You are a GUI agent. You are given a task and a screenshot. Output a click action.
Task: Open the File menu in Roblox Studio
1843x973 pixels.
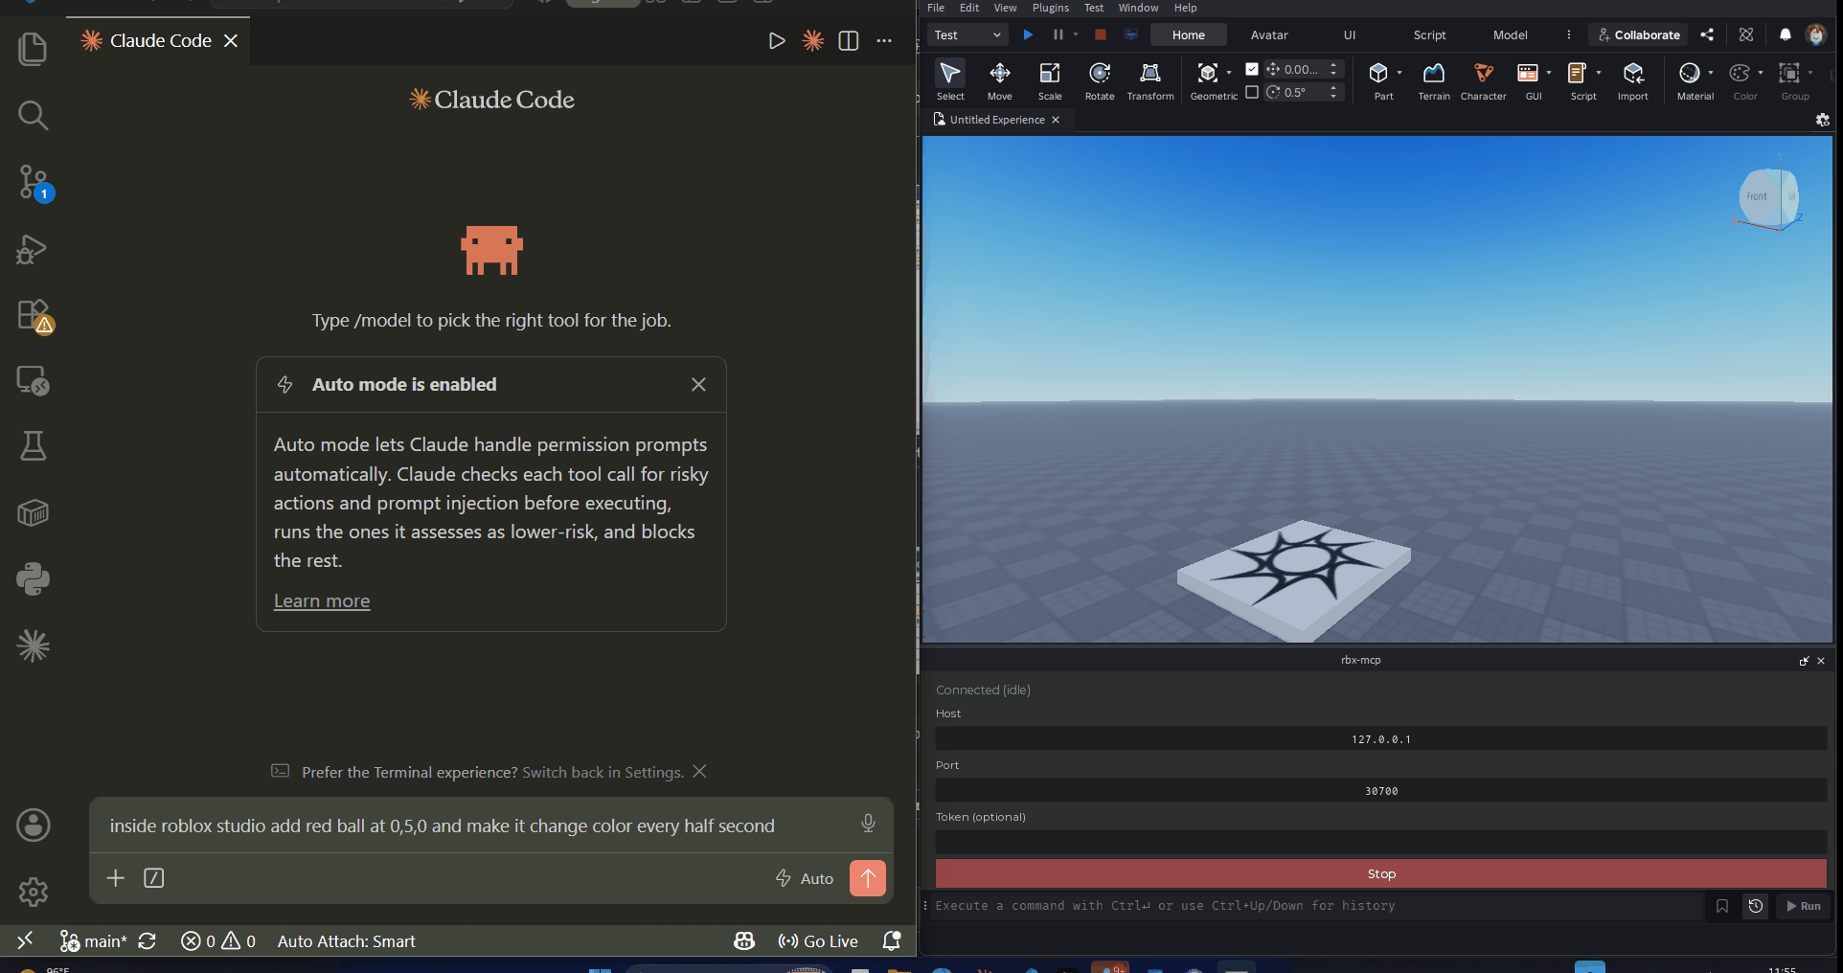(x=936, y=8)
